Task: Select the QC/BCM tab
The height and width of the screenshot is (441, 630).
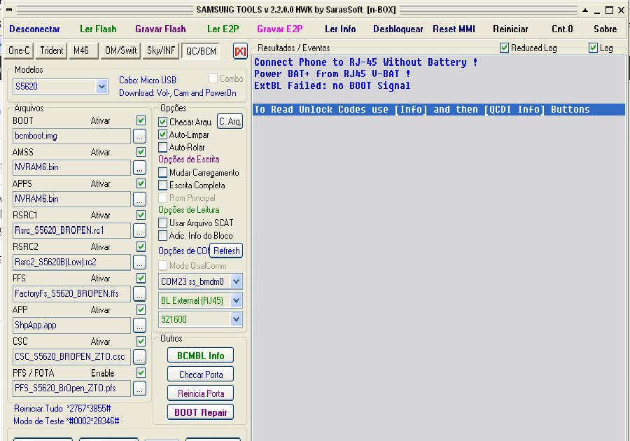Action: [x=201, y=51]
